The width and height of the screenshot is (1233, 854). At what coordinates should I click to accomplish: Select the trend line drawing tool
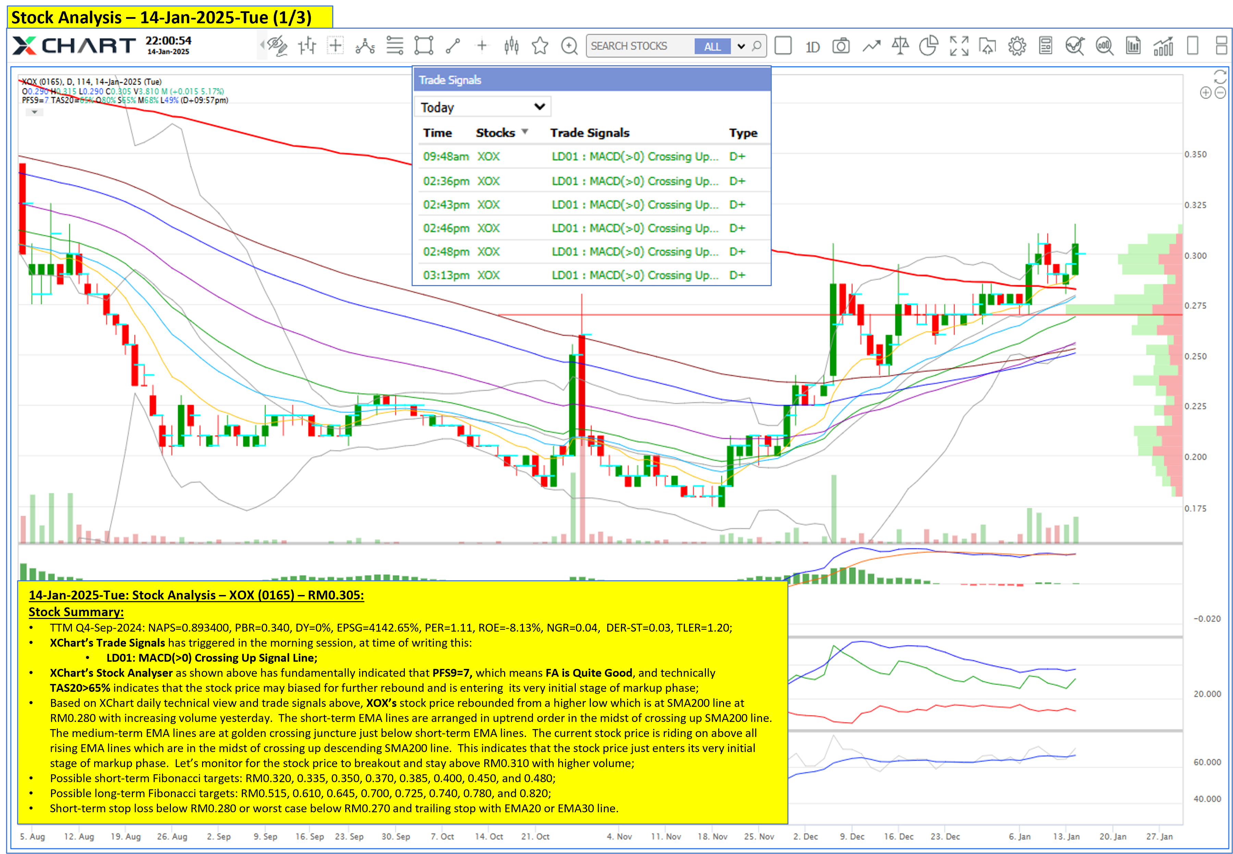(x=452, y=46)
